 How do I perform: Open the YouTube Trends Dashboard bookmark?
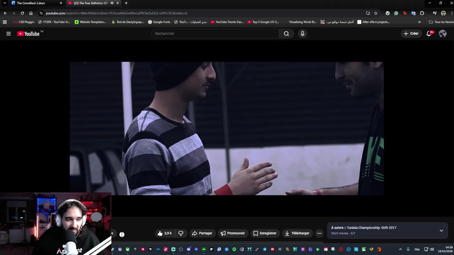[227, 22]
